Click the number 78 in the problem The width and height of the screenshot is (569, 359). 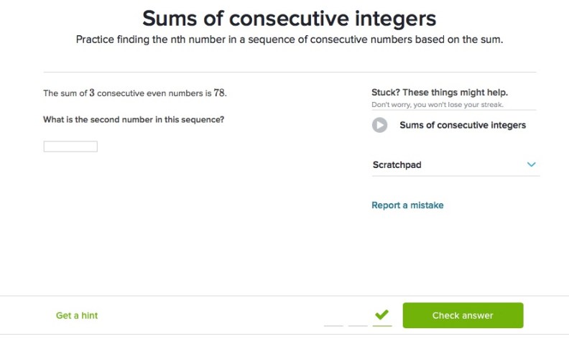(x=220, y=93)
